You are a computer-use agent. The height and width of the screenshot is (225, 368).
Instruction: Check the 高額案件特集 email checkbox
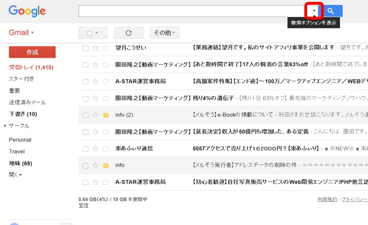pyautogui.click(x=85, y=82)
